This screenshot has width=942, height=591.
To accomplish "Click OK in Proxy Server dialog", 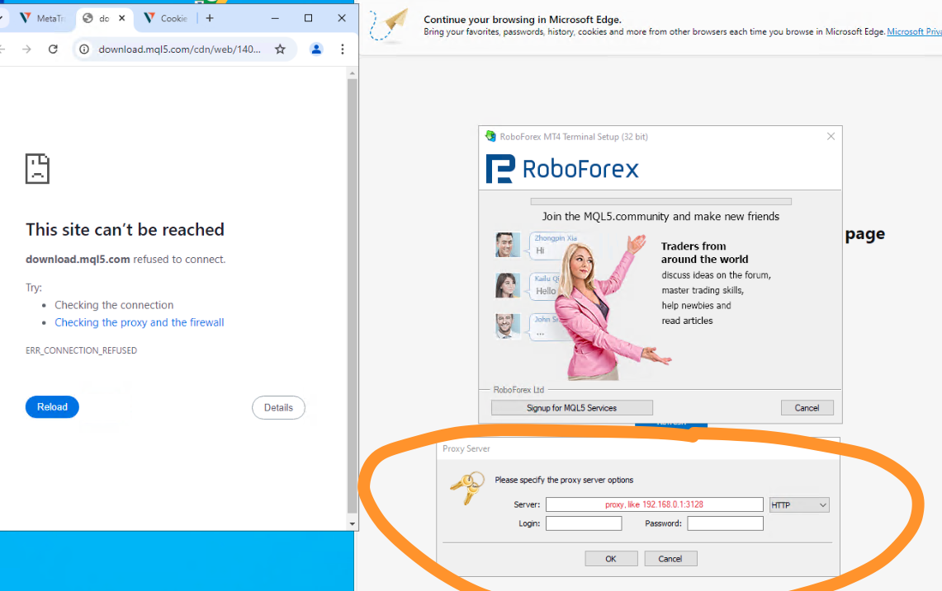I will click(611, 559).
